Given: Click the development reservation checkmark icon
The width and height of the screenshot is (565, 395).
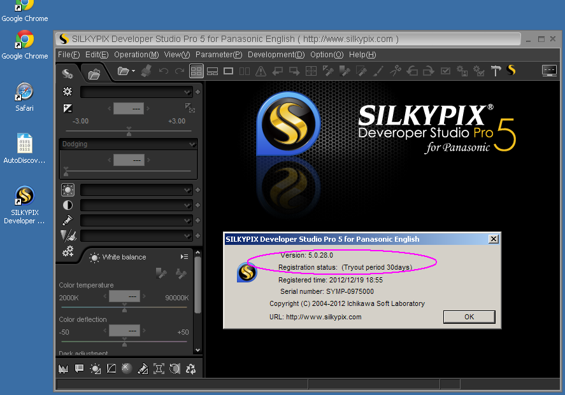Looking at the screenshot, I should 446,71.
